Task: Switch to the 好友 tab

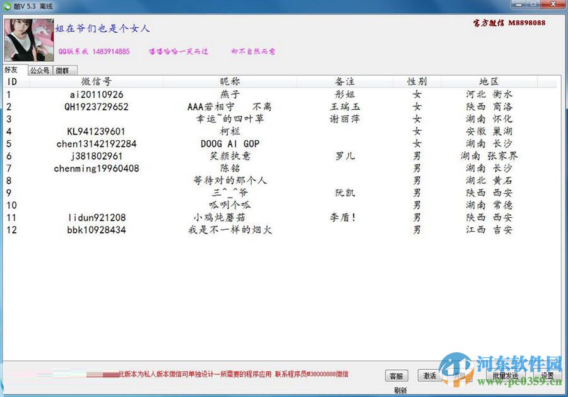Action: (11, 70)
